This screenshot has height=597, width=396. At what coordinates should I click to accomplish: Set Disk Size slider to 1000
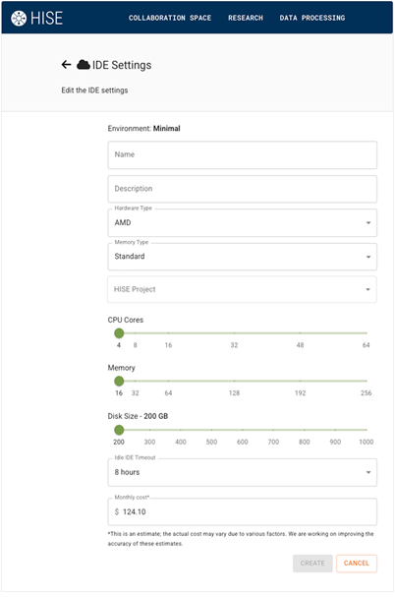coord(366,430)
